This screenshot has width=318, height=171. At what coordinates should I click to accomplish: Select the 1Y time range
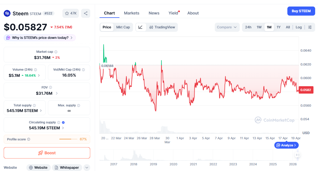pos(279,27)
